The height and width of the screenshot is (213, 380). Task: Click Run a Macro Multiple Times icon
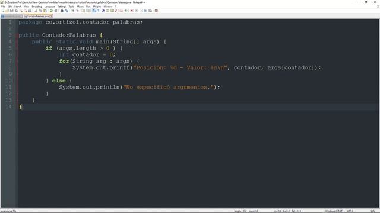[145, 11]
